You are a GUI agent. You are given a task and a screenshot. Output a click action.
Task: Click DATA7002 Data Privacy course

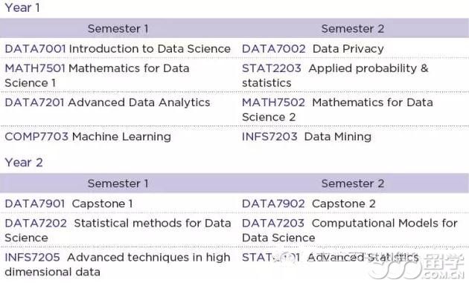[313, 49]
